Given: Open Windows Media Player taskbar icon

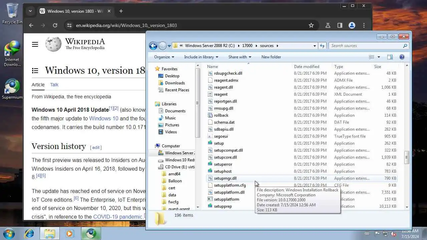Looking at the screenshot, I should pyautogui.click(x=69, y=233).
